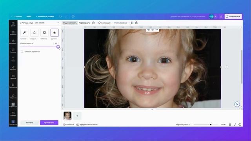Click the Cancel button
Screen dimensions: 251x141
pyautogui.click(x=30, y=123)
